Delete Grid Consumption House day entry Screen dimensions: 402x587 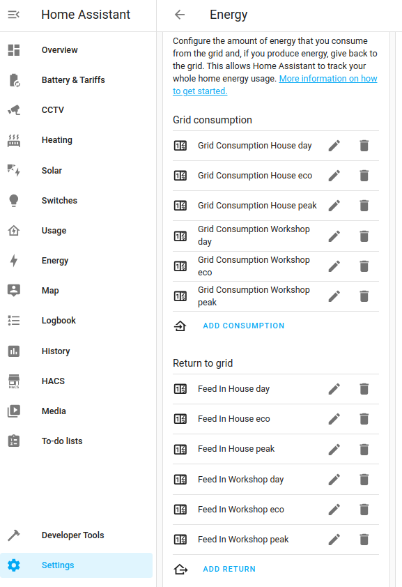[x=364, y=146]
